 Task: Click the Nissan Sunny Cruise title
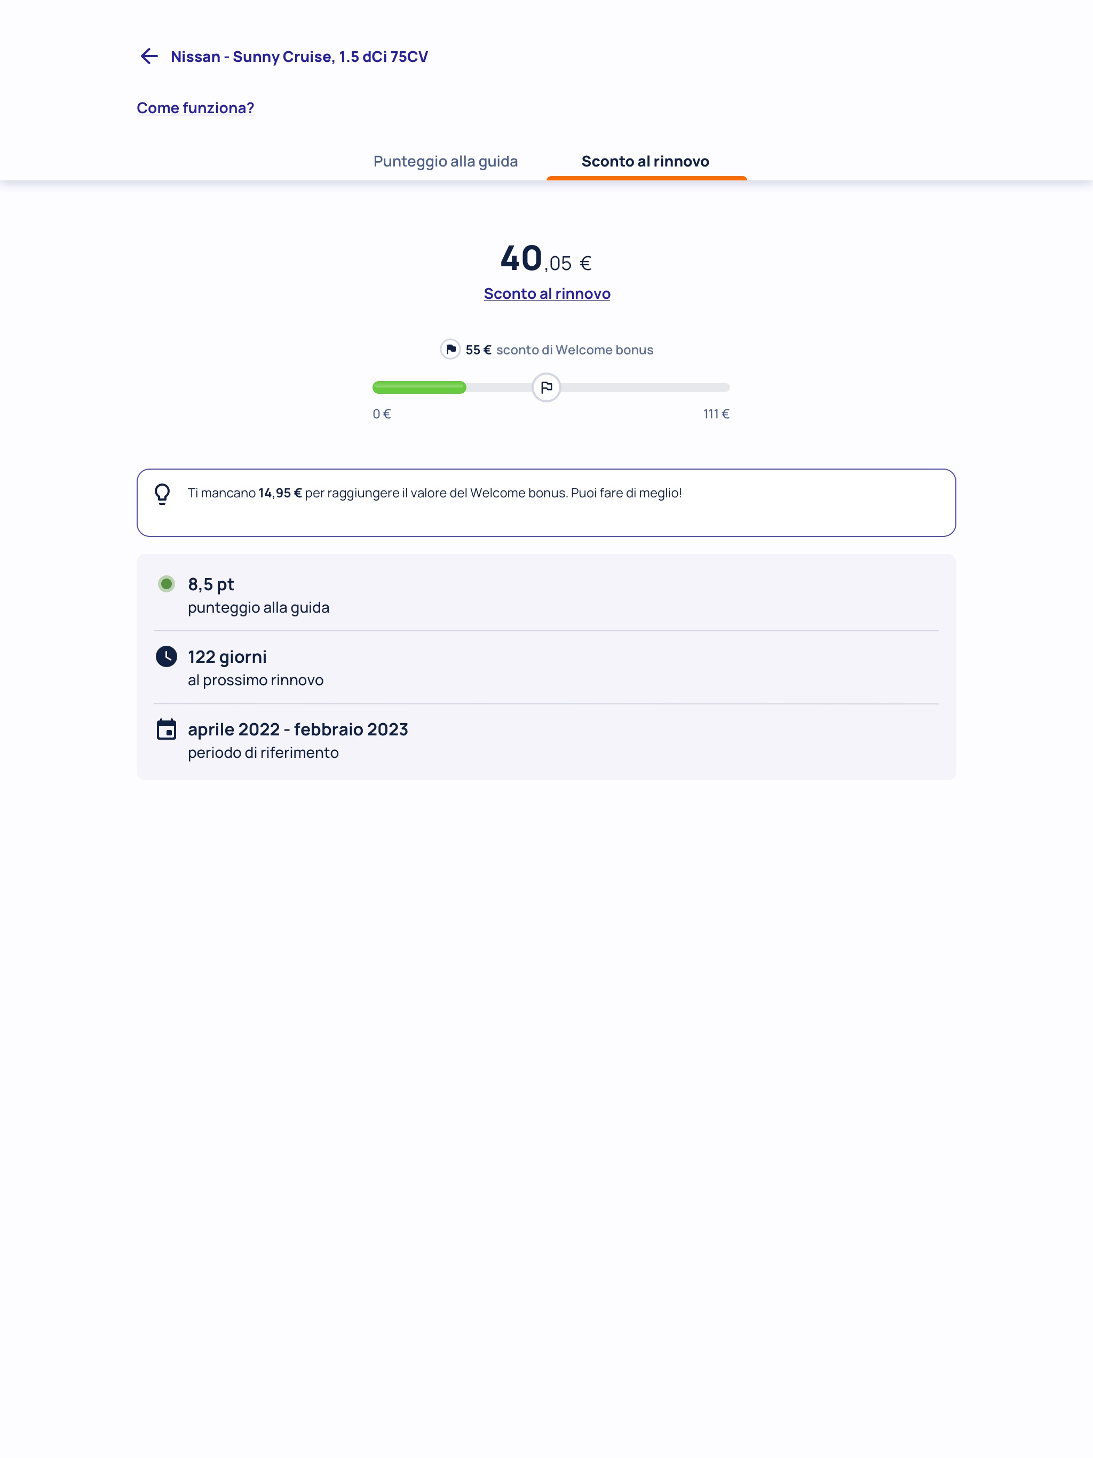pyautogui.click(x=299, y=57)
